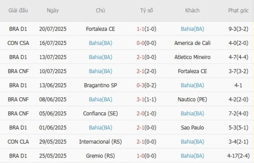
Task: Click the Ngày column header
Action: tap(53, 11)
